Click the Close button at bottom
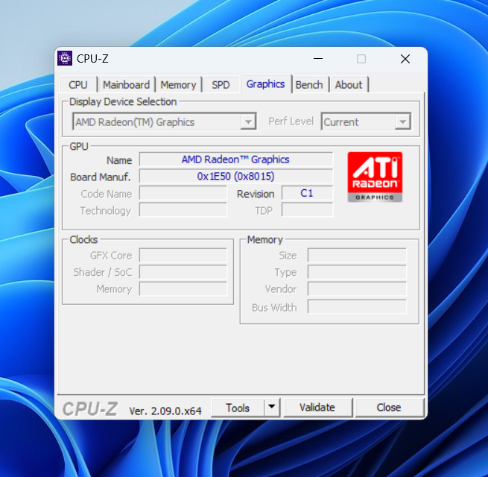 coord(389,407)
